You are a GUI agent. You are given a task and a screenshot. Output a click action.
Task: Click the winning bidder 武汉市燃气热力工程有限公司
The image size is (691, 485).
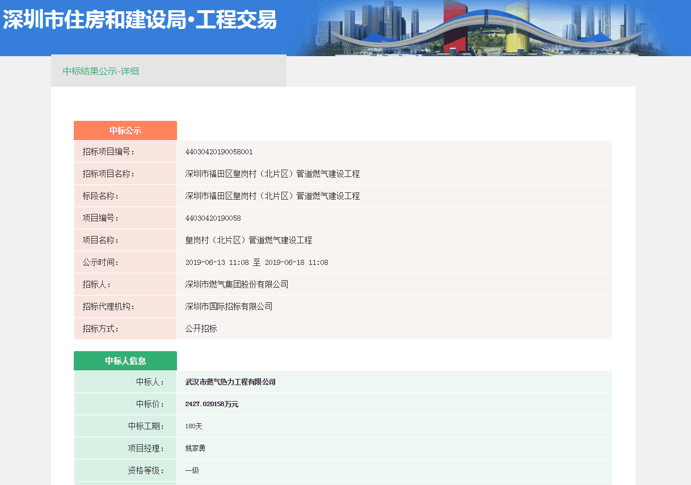coord(230,382)
